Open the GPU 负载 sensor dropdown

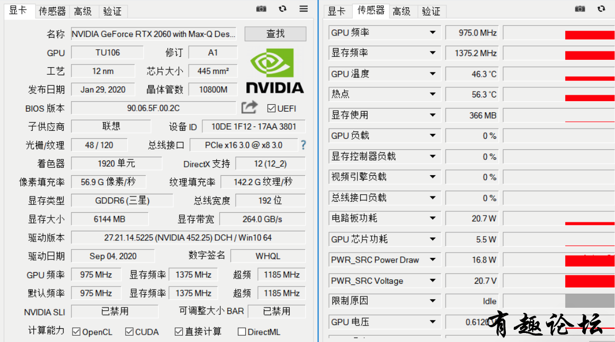(x=433, y=136)
